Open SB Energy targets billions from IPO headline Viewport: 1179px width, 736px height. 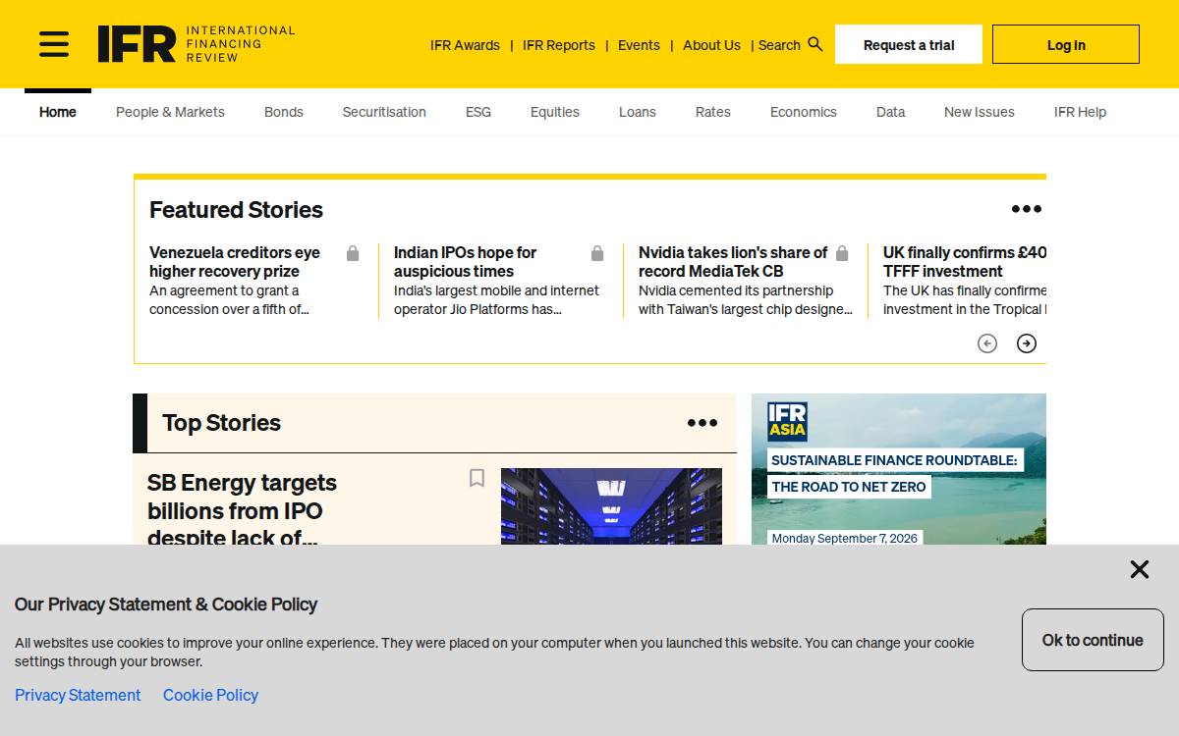[242, 510]
